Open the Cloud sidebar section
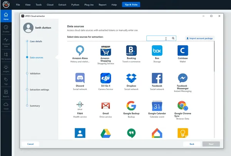 [x=6, y=106]
